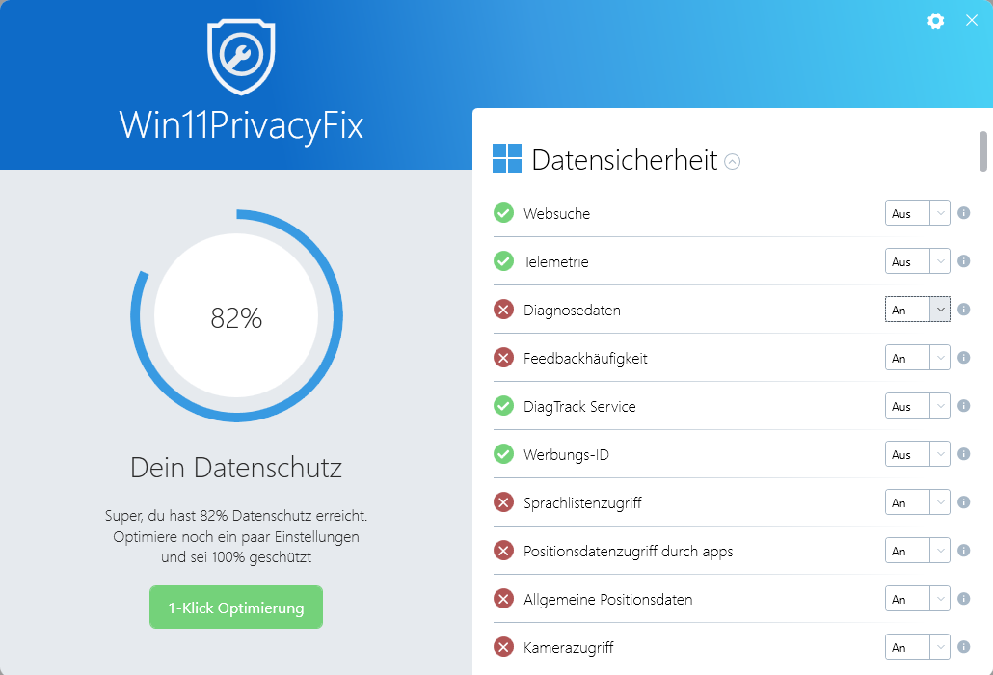Image resolution: width=993 pixels, height=675 pixels.
Task: Show info for Kamerazugriff setting
Action: pos(963,647)
